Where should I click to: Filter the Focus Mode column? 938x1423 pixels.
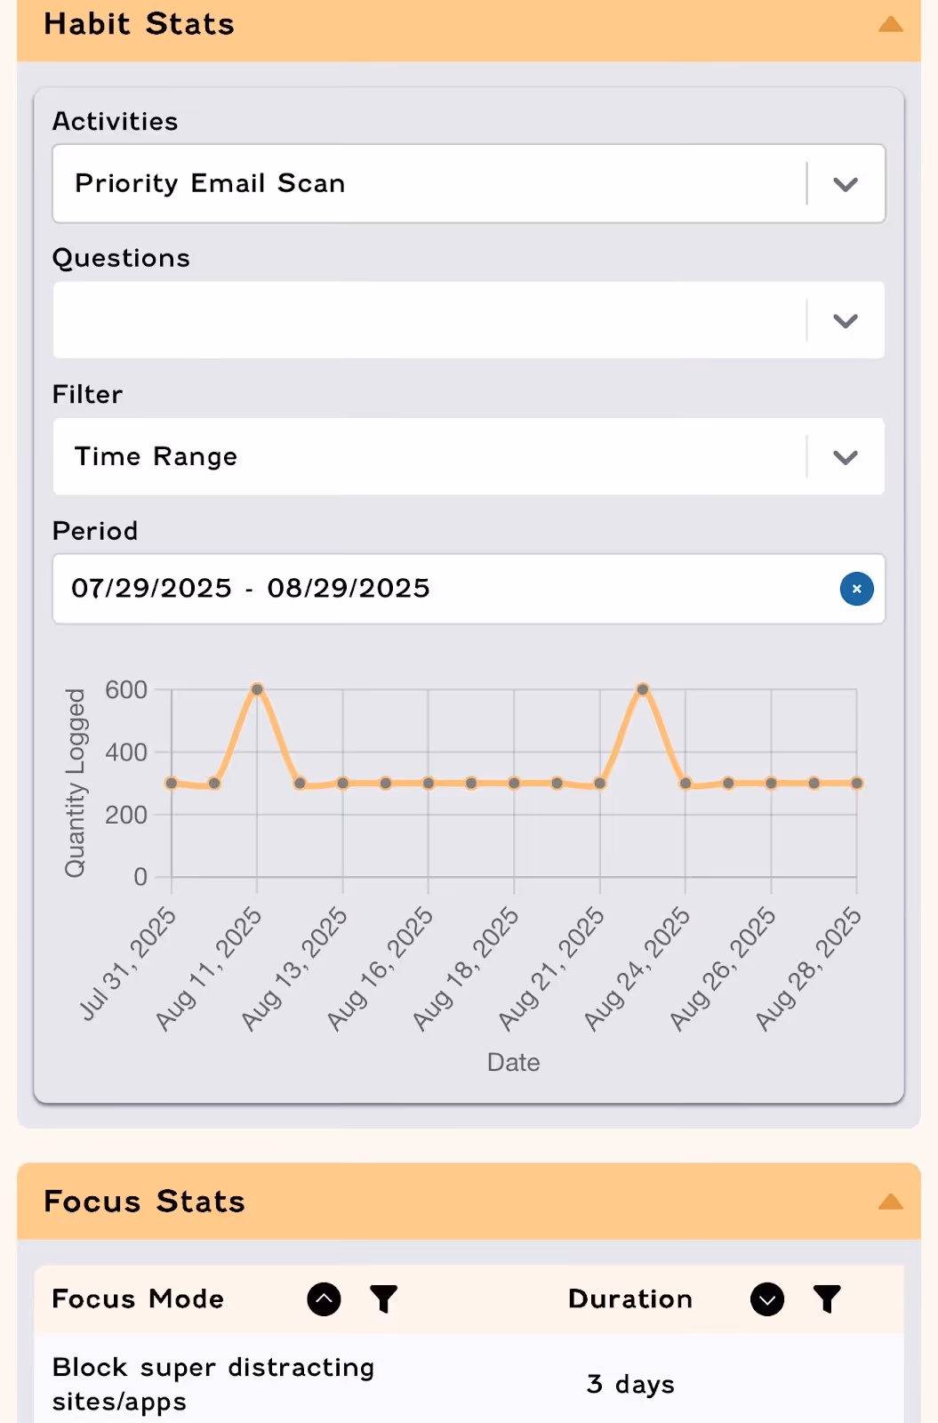pos(383,1299)
